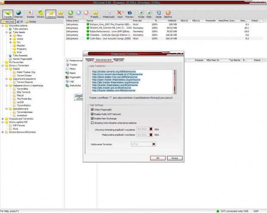Click the green Start icon
267x213 pixels.
(71, 14)
